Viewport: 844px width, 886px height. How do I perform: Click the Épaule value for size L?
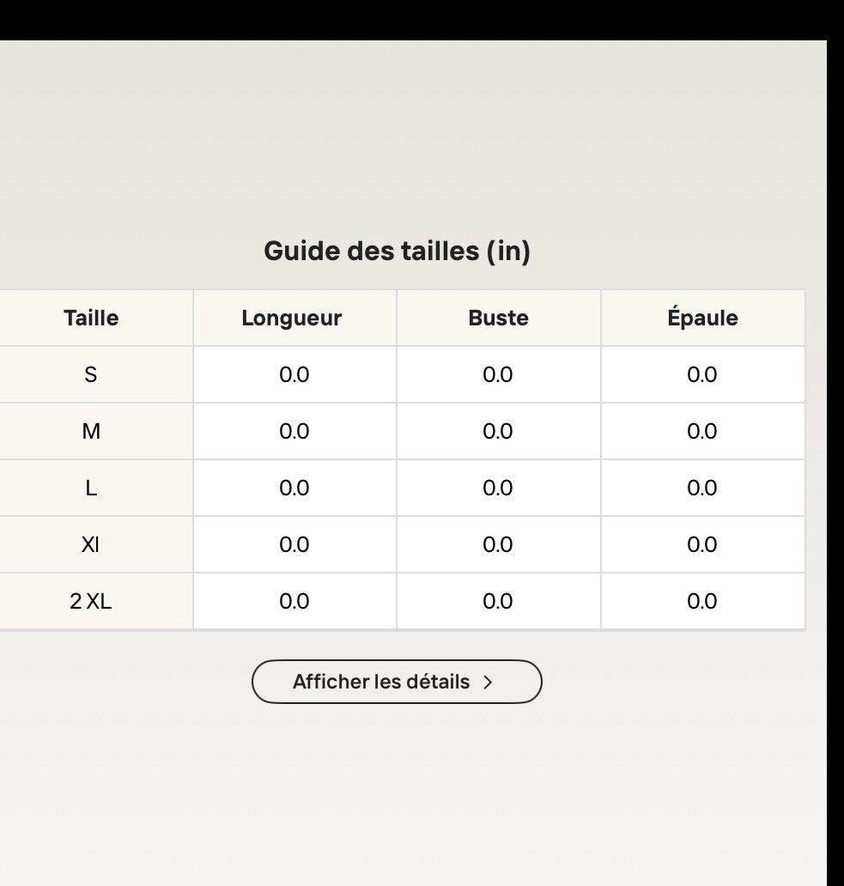point(703,488)
